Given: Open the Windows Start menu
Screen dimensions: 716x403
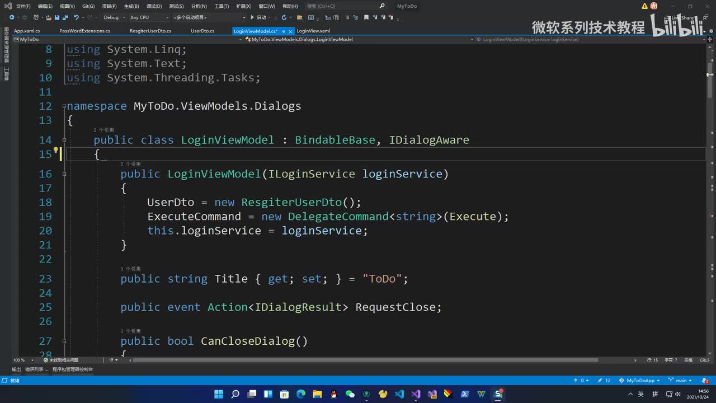Looking at the screenshot, I should pos(219,394).
